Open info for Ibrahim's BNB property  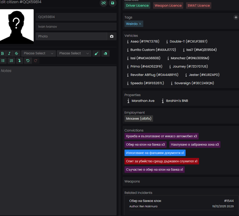coord(163,101)
